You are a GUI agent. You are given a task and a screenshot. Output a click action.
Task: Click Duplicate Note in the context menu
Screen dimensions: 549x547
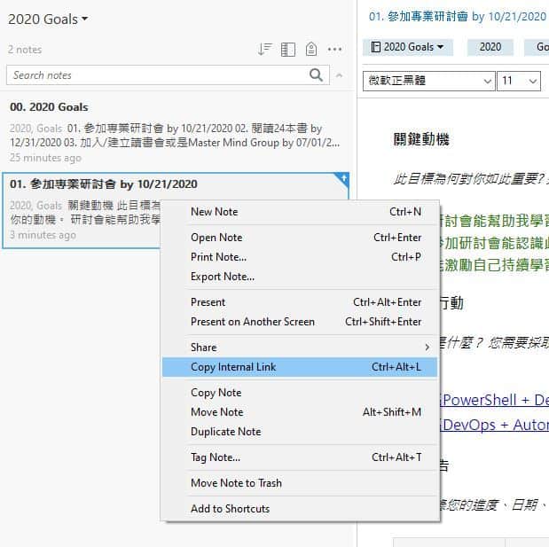225,432
